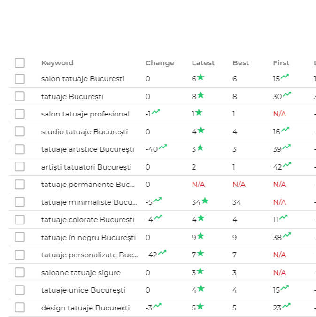This screenshot has height=317, width=316.
Task: Tick checkbox for tatuaje unice București
Action: [20, 290]
